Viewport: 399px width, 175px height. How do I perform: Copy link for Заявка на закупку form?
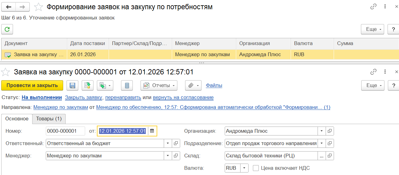coord(374,72)
